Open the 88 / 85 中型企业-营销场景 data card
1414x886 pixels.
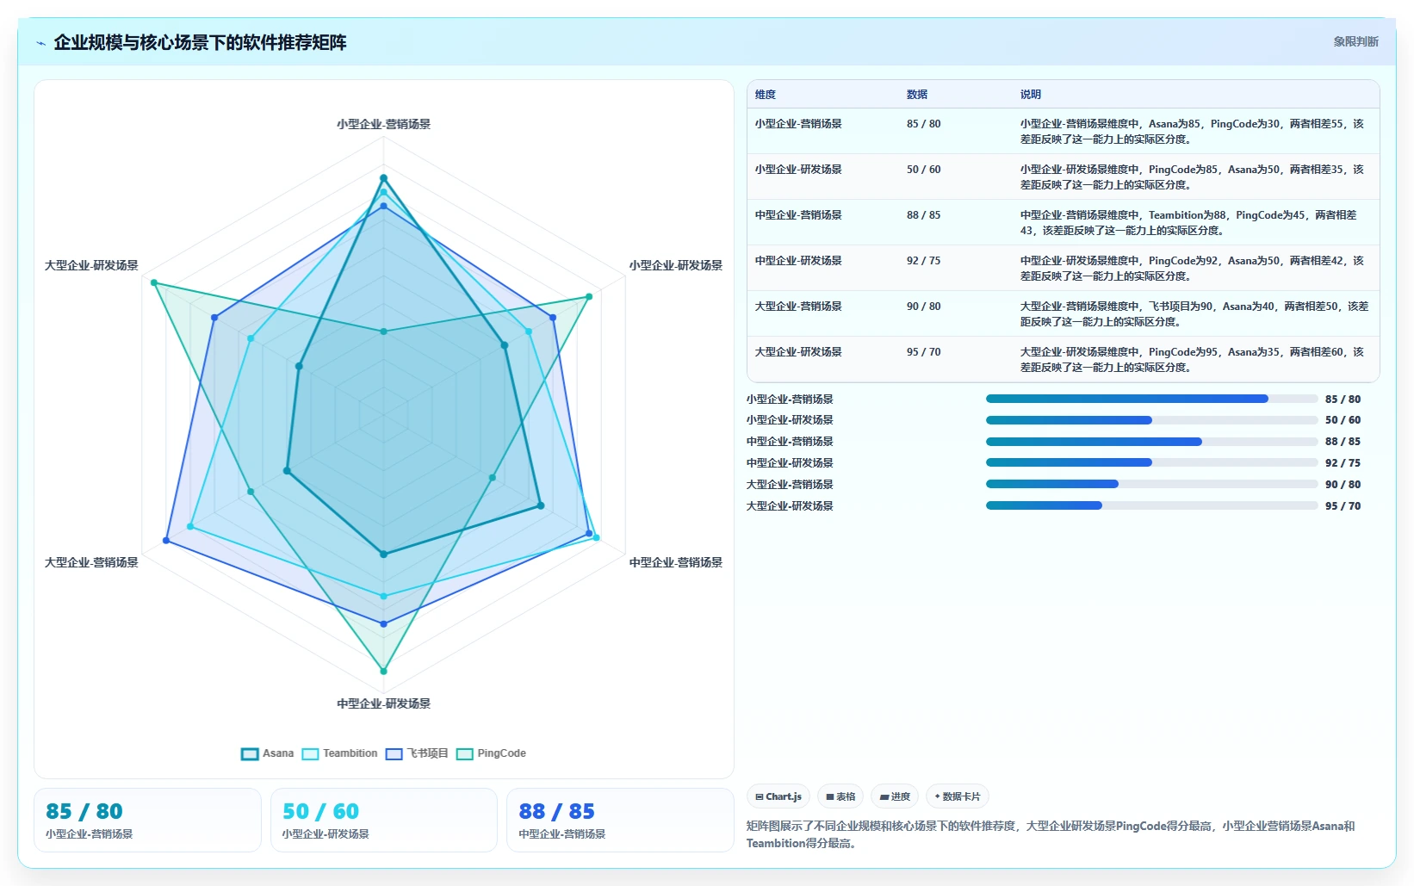[x=620, y=821]
